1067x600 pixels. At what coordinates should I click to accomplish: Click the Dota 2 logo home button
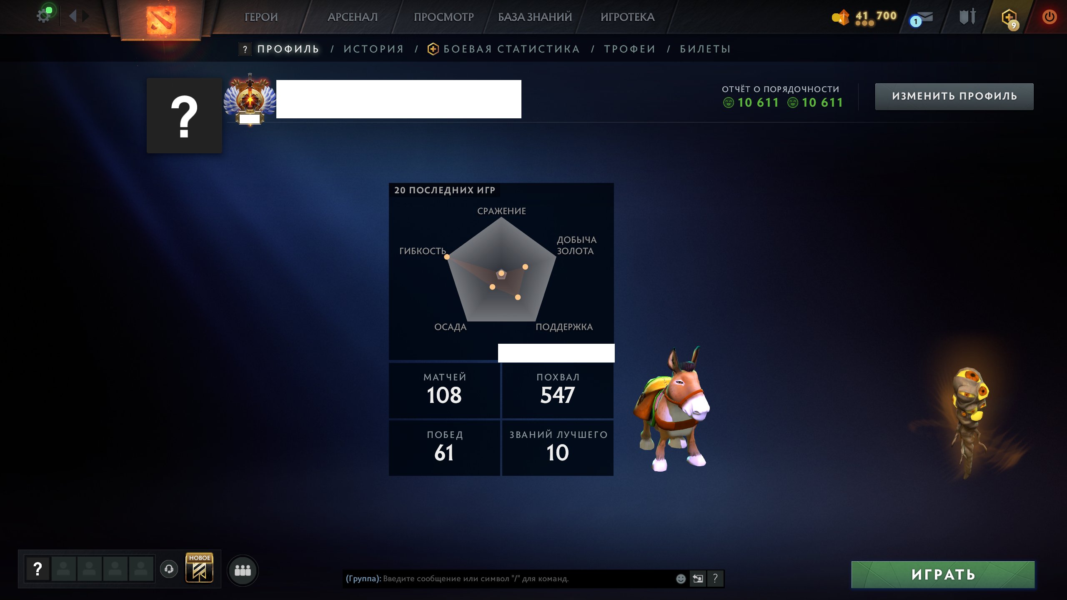[161, 20]
